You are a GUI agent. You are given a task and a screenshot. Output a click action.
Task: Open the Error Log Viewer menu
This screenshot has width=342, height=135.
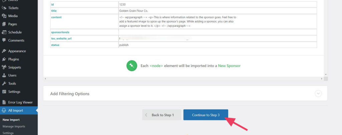pos(20,102)
